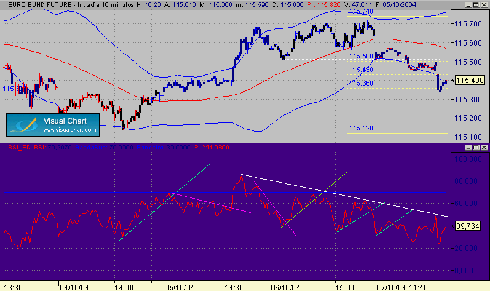Screen dimensions: 490x291
Task: Select the 39,764 RSI value label
Action: [467, 226]
